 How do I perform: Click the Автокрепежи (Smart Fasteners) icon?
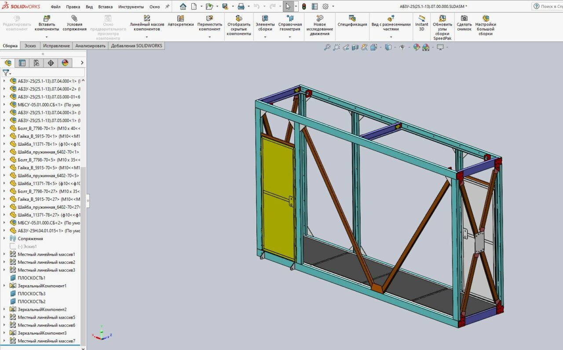tap(180, 18)
